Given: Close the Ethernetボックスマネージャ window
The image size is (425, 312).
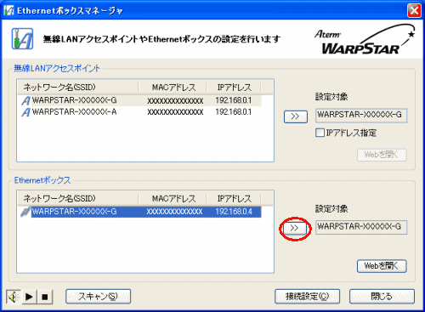Looking at the screenshot, I should pos(414,11).
